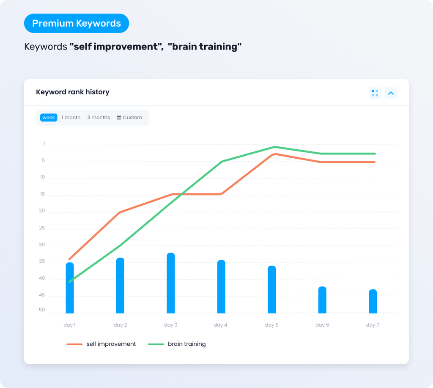Switch to the 3 months range
The image size is (433, 388).
point(99,118)
